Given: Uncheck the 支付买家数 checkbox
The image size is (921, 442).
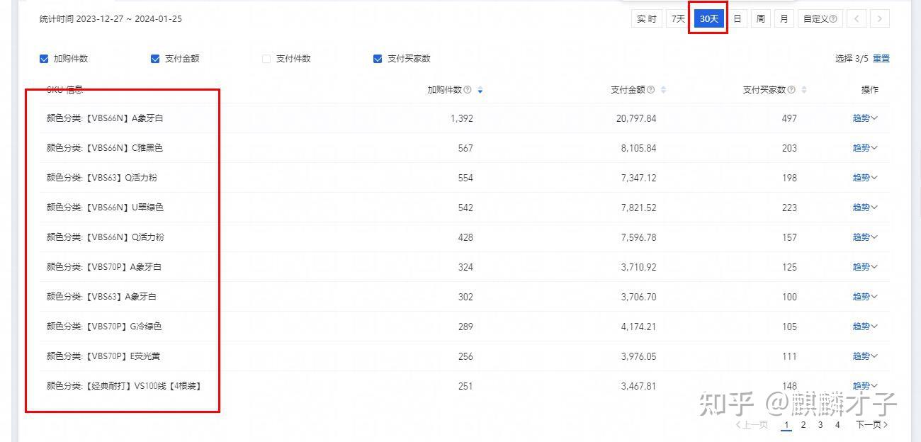Looking at the screenshot, I should pyautogui.click(x=378, y=59).
